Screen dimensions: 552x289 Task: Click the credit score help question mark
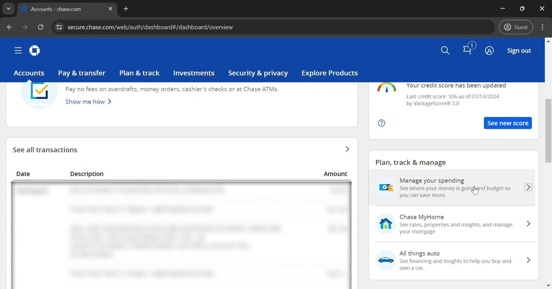382,123
